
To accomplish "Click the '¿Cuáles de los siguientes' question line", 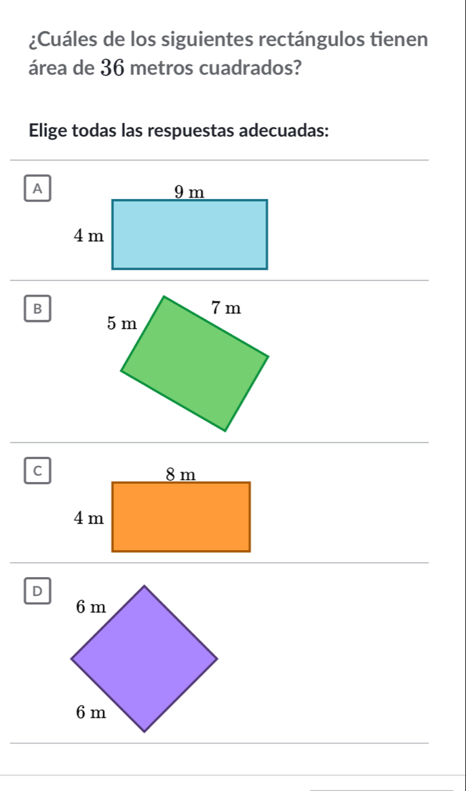I will point(229,39).
